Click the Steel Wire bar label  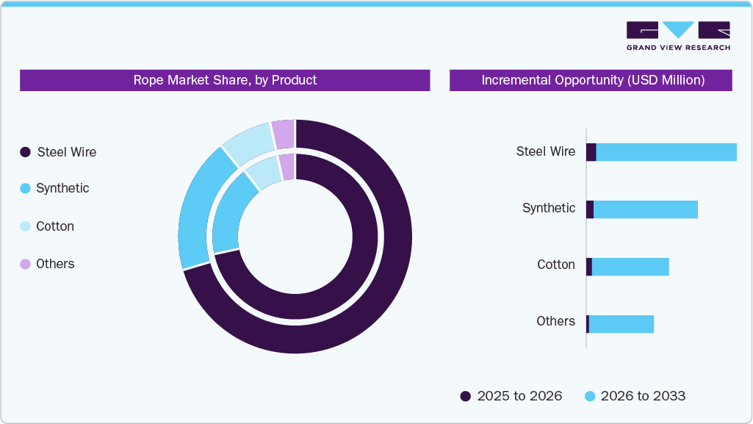click(x=545, y=151)
